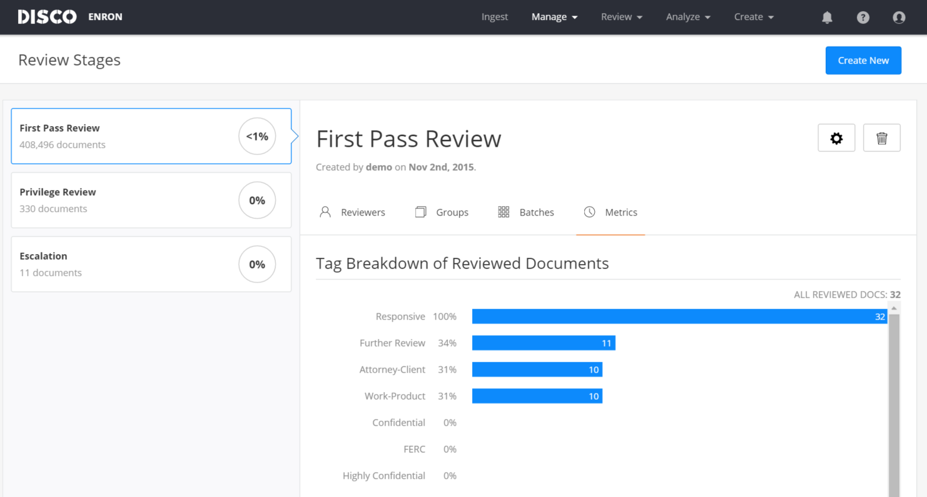Open the help question mark icon

[x=863, y=17]
